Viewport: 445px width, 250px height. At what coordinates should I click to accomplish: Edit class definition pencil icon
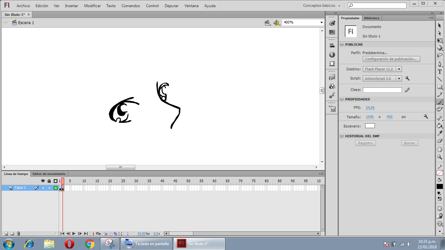click(x=407, y=90)
